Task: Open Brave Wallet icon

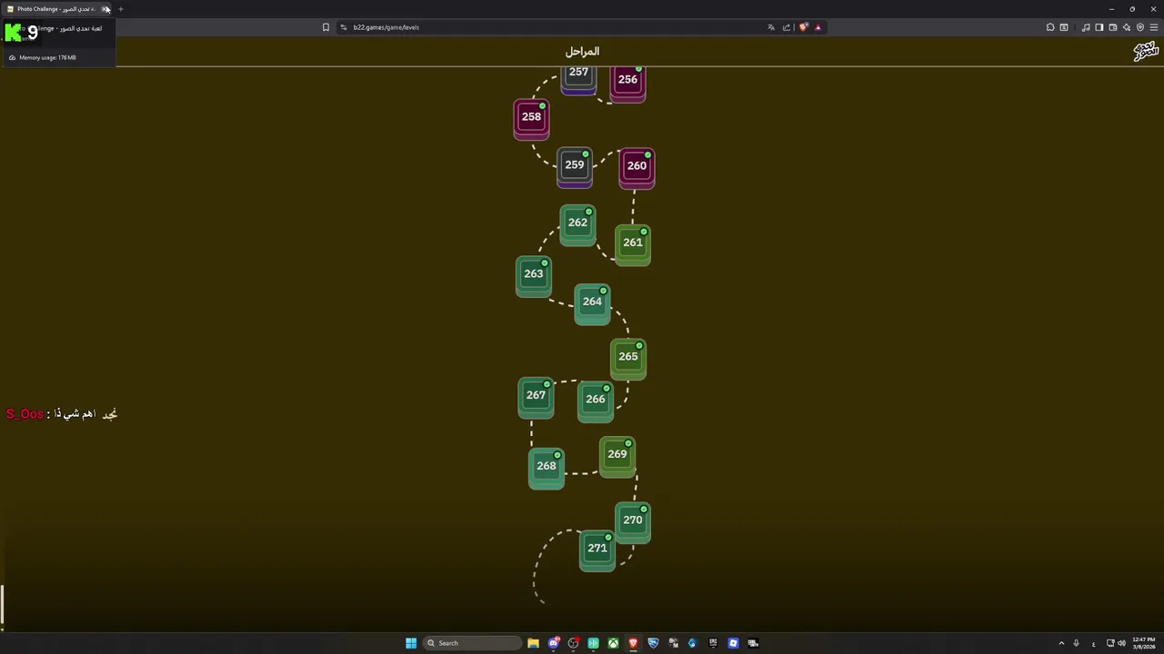Action: coord(1113,27)
